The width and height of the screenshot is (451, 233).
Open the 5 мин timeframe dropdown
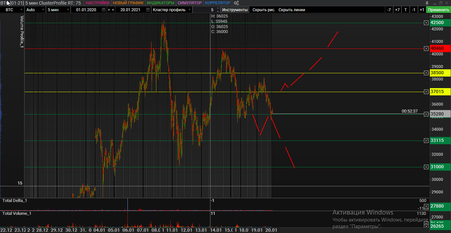pos(67,10)
